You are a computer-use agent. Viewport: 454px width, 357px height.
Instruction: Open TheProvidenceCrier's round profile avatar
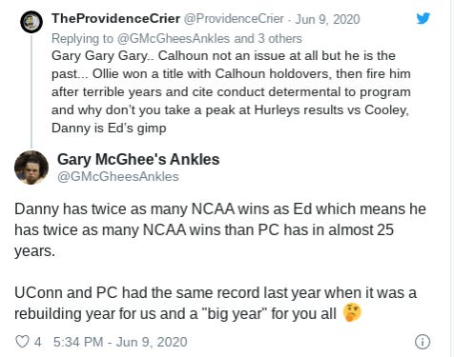pyautogui.click(x=31, y=22)
